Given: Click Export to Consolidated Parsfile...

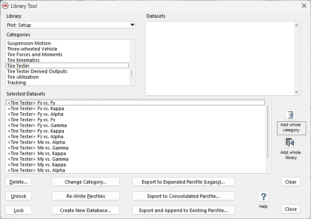Looking at the screenshot, I should click(x=183, y=196).
